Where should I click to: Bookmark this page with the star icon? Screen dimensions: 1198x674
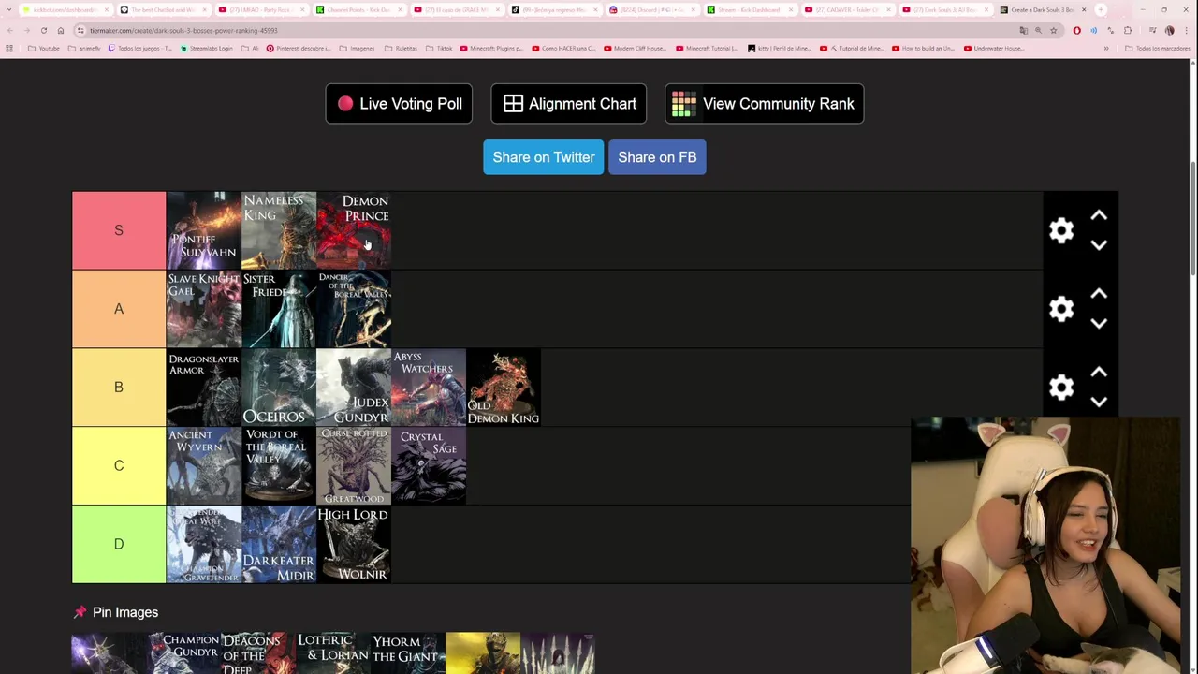pyautogui.click(x=1053, y=30)
